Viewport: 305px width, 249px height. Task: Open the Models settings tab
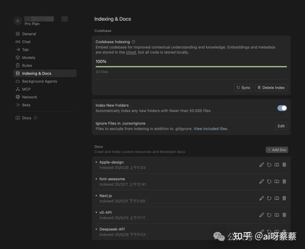click(x=29, y=57)
